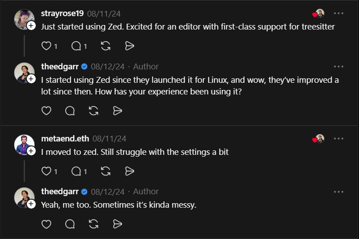The height and width of the screenshot is (239, 359).
Task: Reply to strayrose19's post
Action: coord(76,46)
